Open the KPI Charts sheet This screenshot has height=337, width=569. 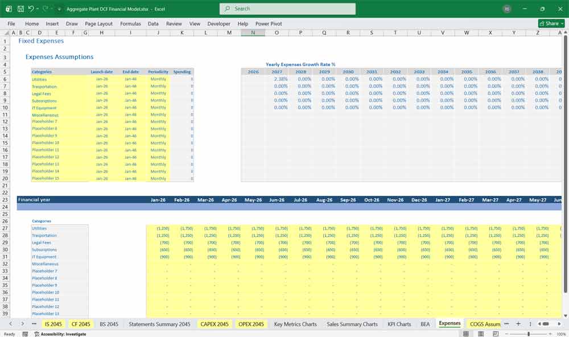click(399, 324)
